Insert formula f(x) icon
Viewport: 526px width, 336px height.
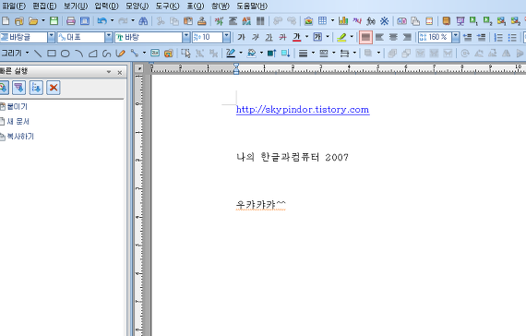[x=371, y=21]
